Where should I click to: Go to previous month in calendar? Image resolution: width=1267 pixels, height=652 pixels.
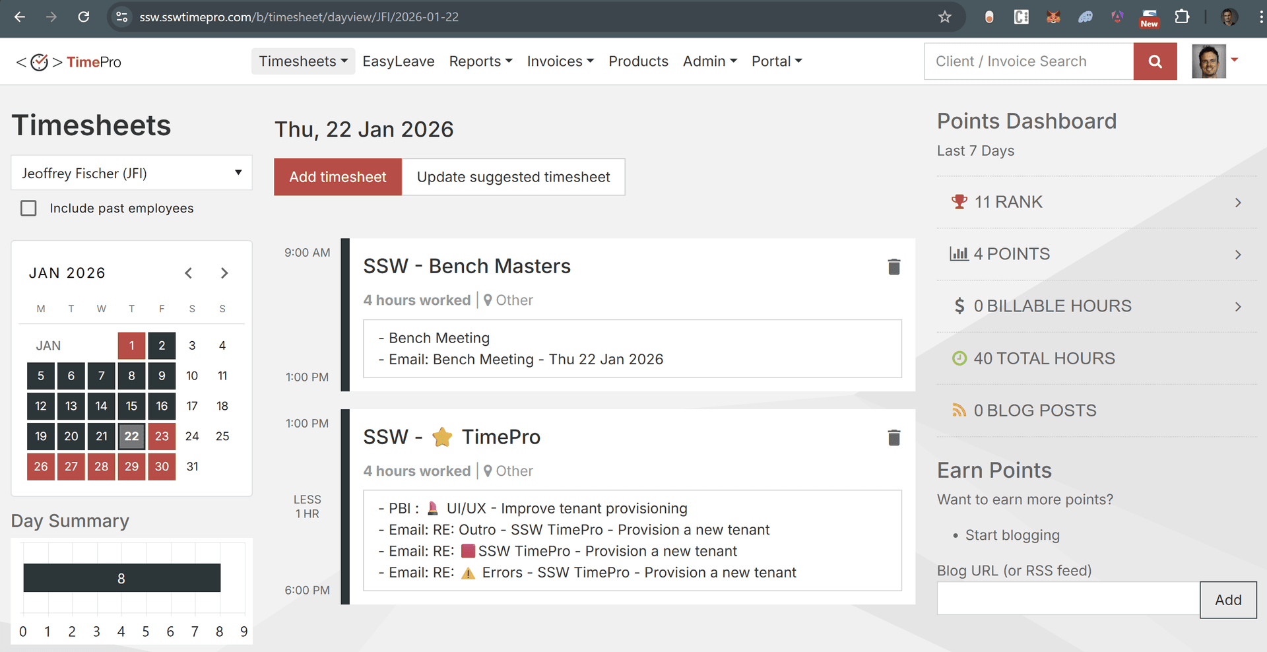tap(189, 273)
